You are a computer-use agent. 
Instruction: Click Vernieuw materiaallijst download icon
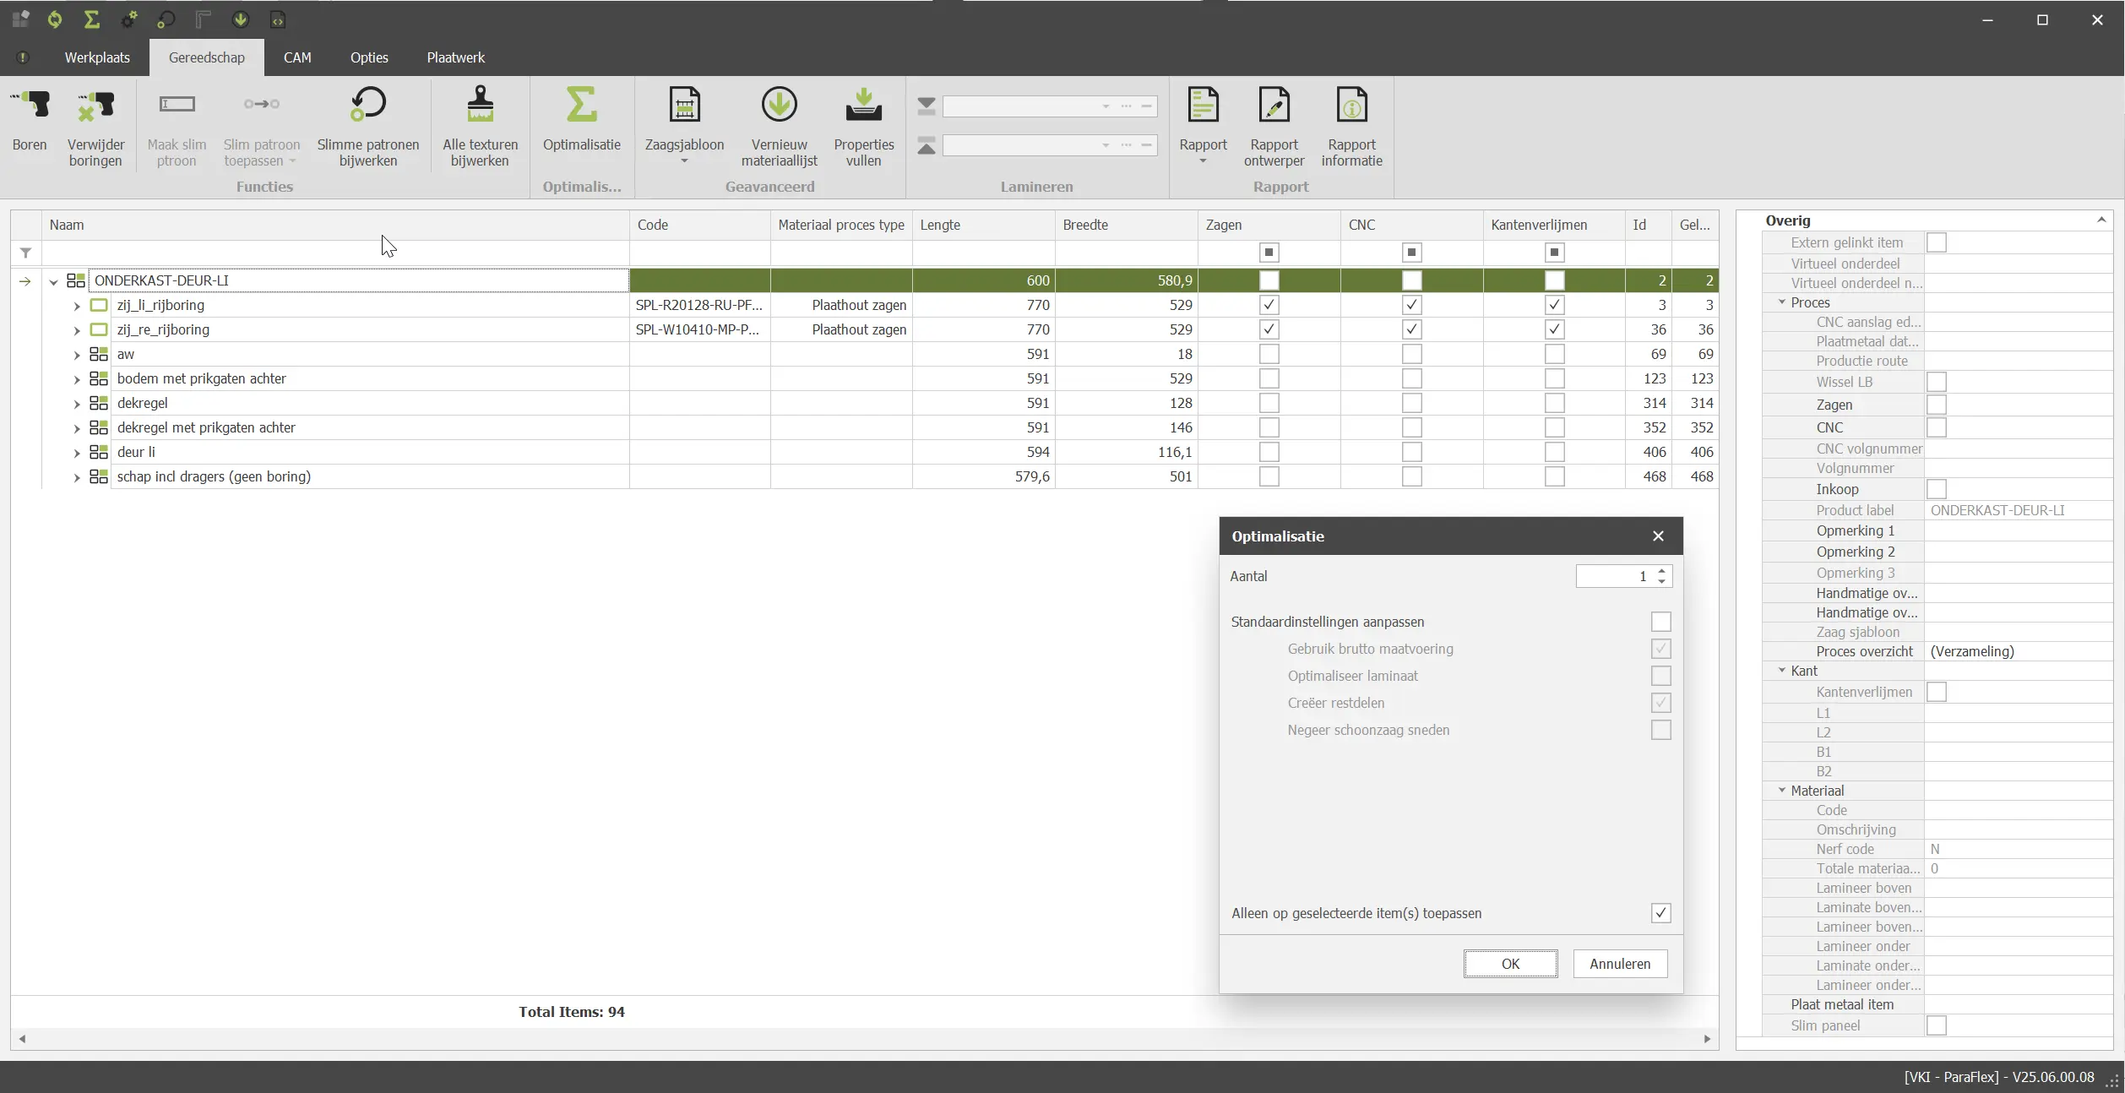779,106
